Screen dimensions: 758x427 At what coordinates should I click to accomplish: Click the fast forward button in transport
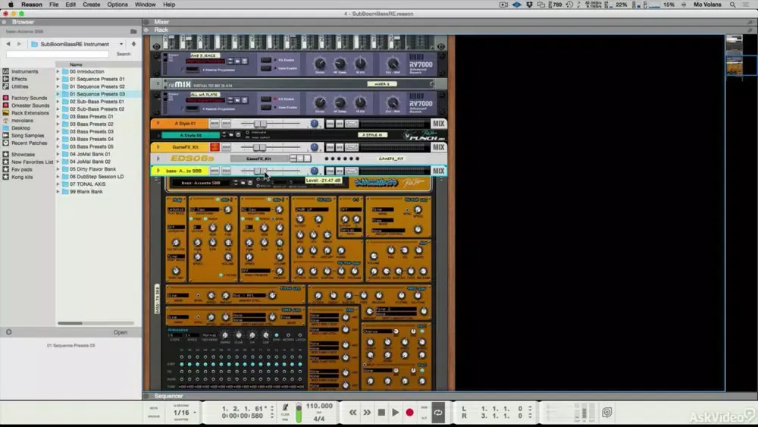(367, 413)
